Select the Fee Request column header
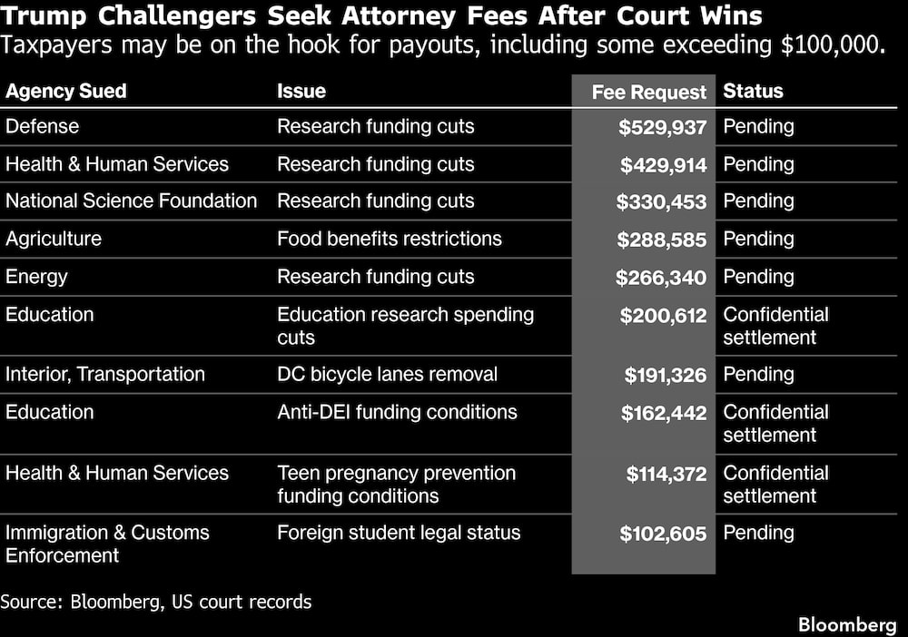The height and width of the screenshot is (637, 908). click(648, 93)
